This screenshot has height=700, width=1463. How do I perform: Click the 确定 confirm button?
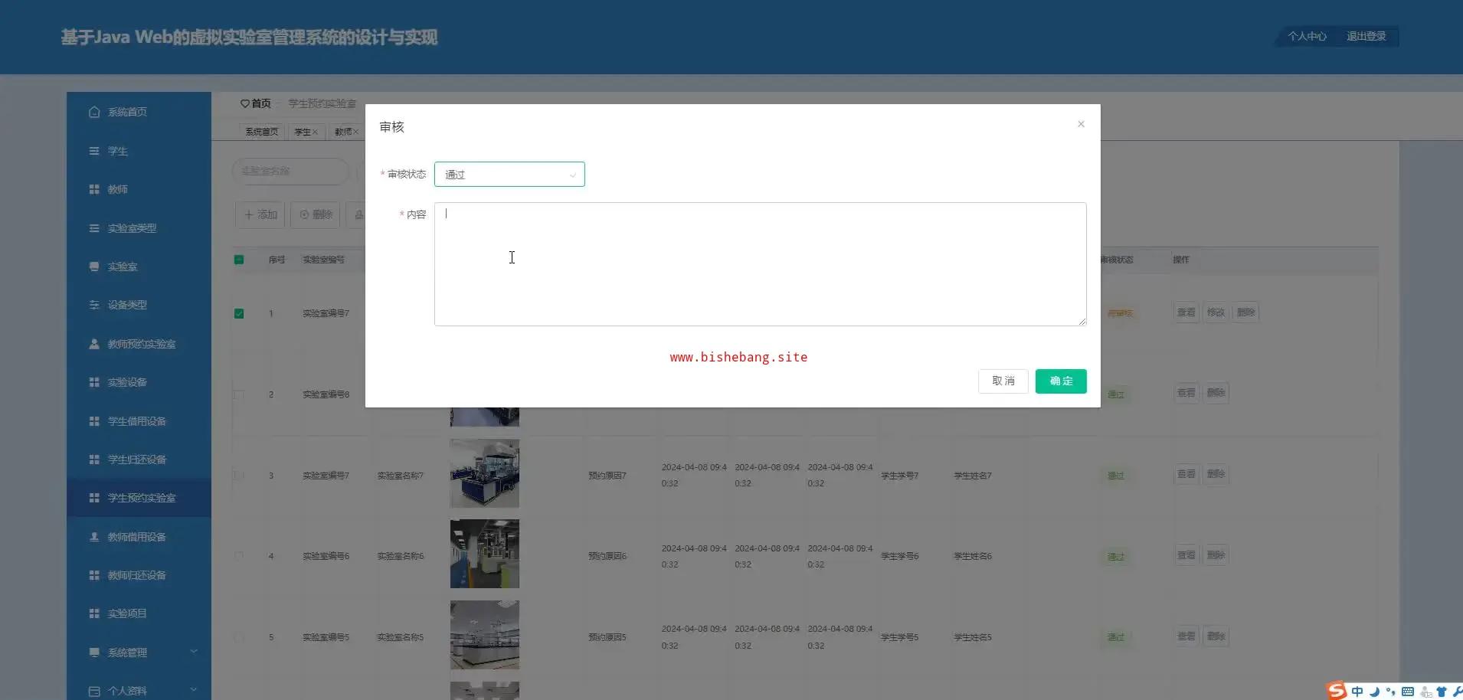click(1061, 381)
